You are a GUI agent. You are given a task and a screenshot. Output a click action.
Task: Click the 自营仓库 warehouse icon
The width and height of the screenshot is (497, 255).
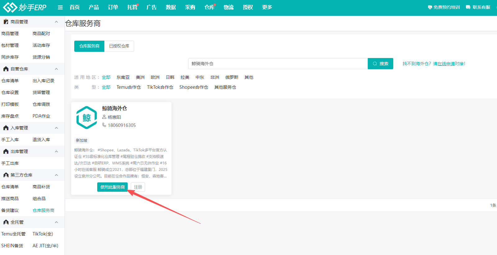click(6, 69)
